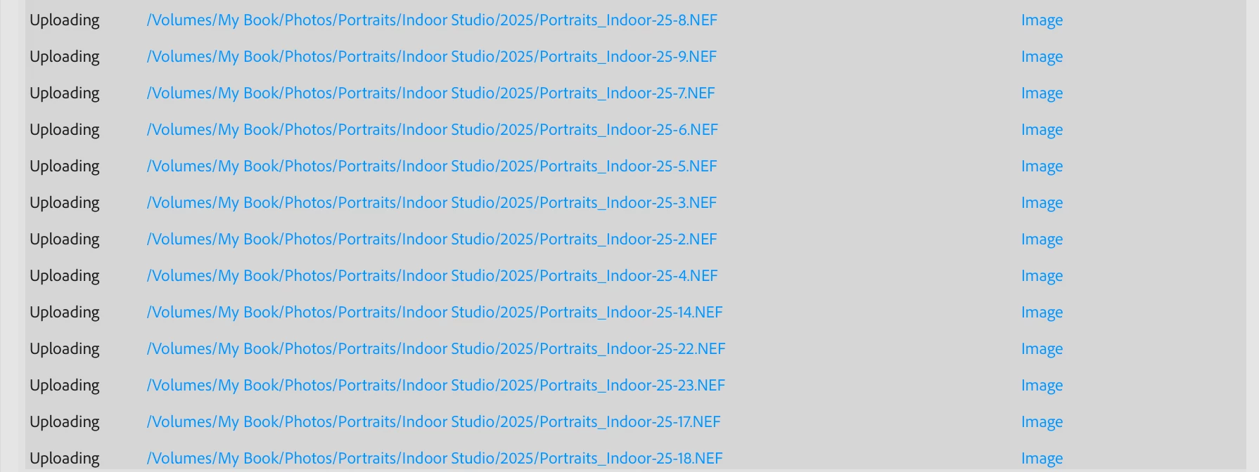Screen dimensions: 1259x472
Task: Click Image link for Portraits_Indoor-25-8.NEF row
Action: 1042,20
